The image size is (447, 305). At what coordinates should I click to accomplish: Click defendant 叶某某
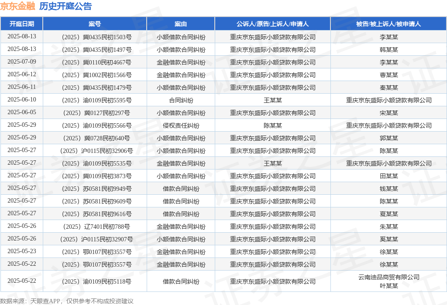389,286
